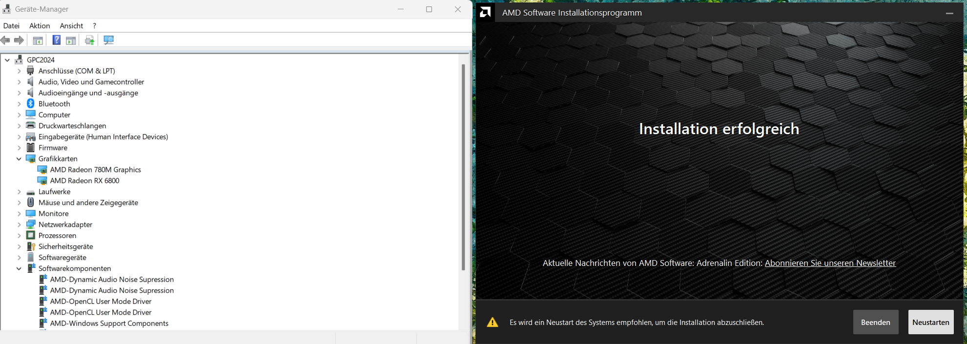Viewport: 967px width, 344px height.
Task: Maximize the Geräte-Manager window
Action: point(429,9)
